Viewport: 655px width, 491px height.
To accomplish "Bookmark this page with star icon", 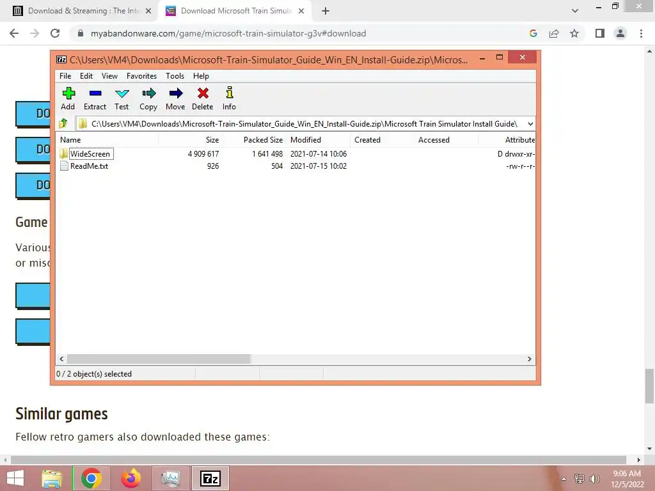I will (x=574, y=33).
